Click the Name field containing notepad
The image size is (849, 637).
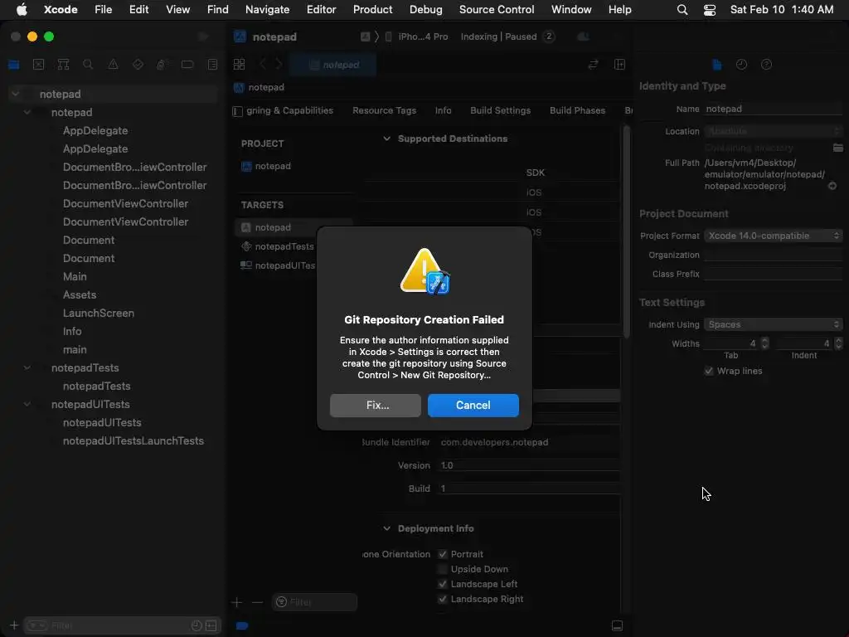point(773,109)
